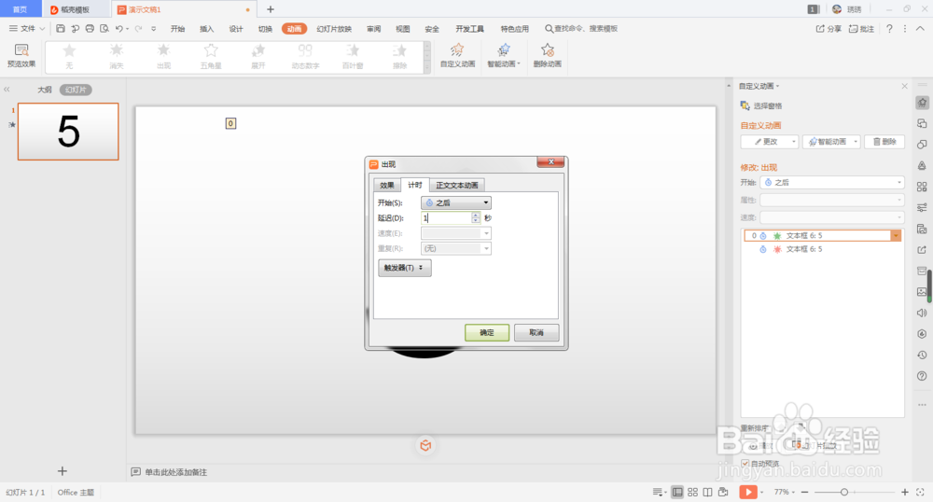Click fit-to-window icon in status bar
The image size is (933, 502).
click(x=920, y=492)
